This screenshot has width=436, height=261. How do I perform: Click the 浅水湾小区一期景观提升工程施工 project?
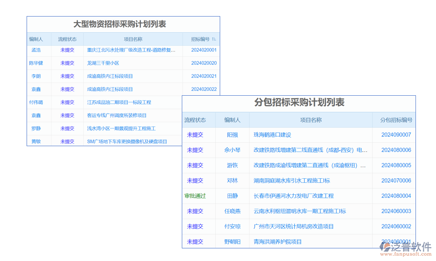121,128
